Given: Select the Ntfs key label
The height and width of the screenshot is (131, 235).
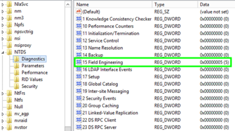Looking at the screenshot, I should point(18,100).
